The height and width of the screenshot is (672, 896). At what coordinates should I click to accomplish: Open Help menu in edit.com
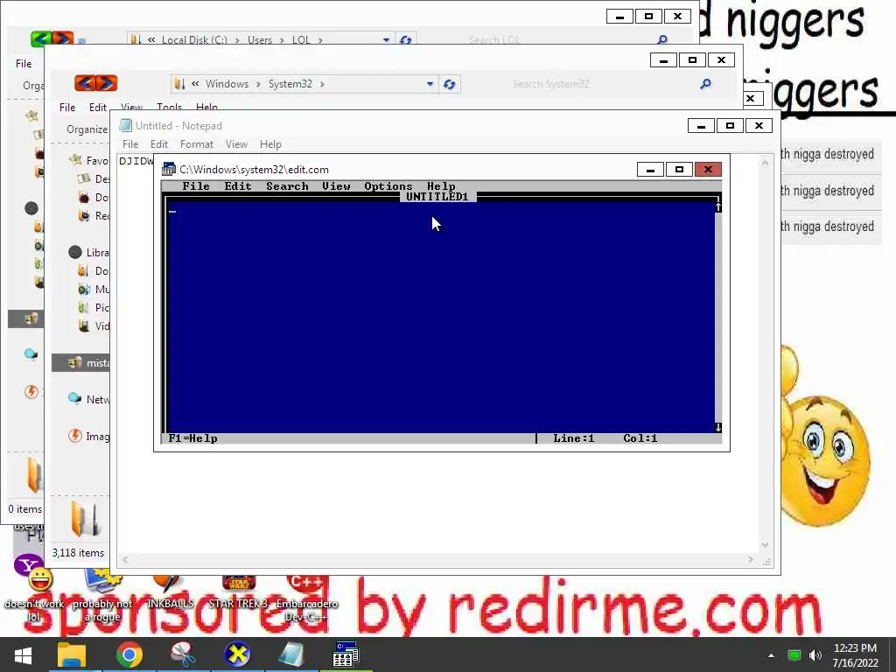(441, 186)
